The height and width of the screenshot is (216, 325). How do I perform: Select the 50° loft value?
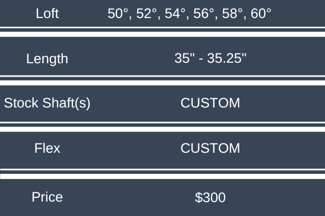click(x=118, y=13)
